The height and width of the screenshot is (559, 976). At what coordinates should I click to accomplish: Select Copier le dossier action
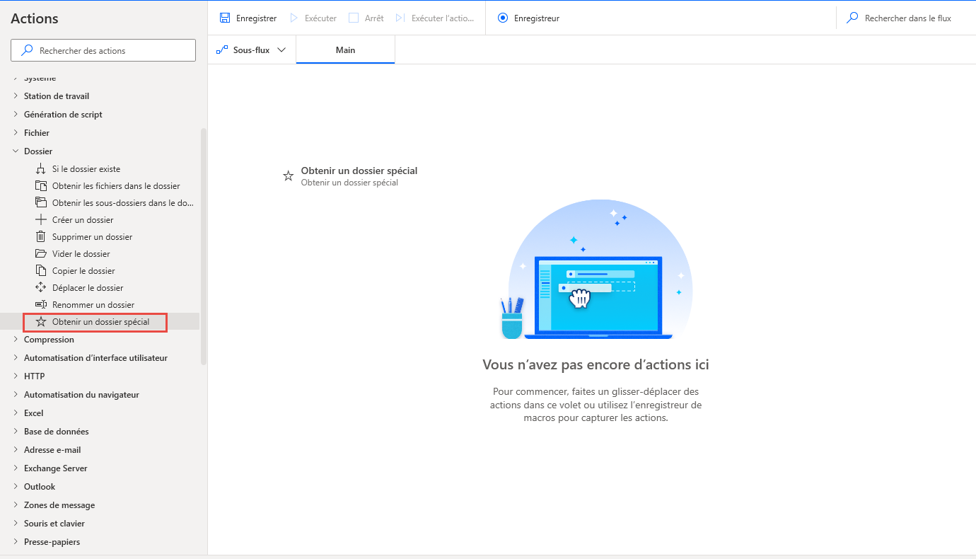click(83, 271)
